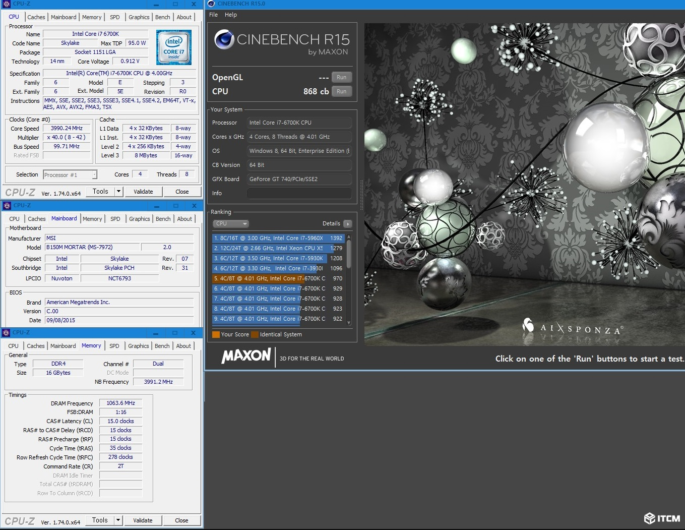Click the MAXON logo in Cinebench footer
The height and width of the screenshot is (530, 685).
246,356
